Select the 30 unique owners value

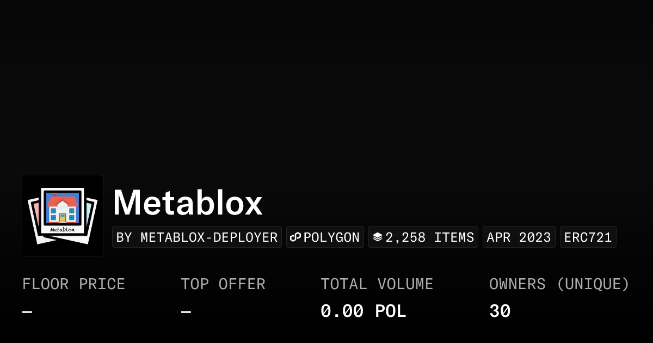tap(500, 311)
